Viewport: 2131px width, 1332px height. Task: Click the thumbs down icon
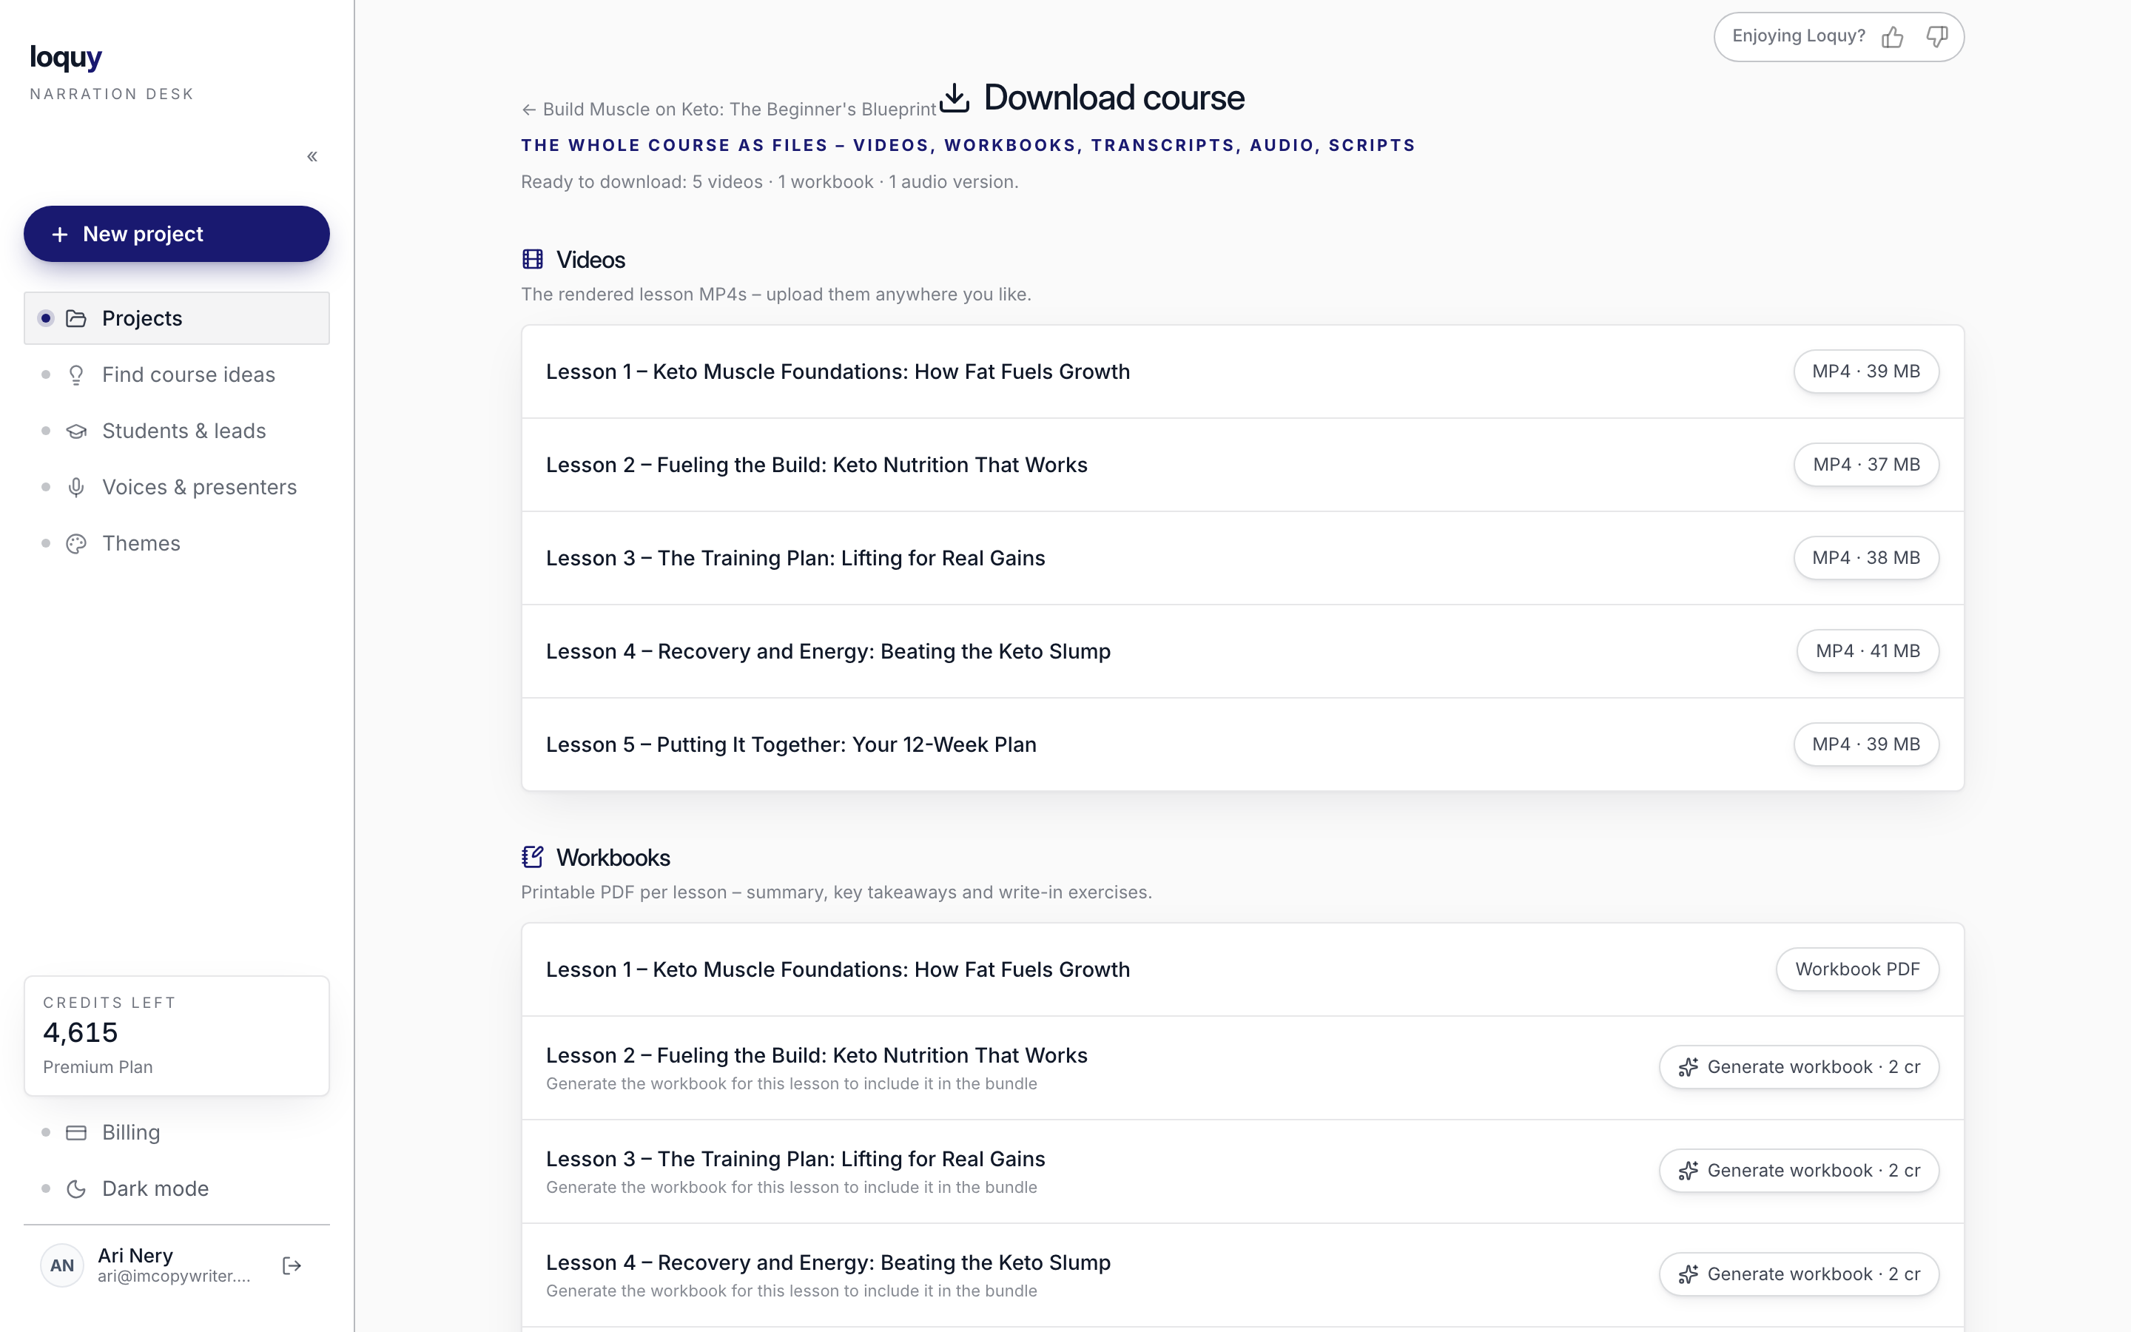pyautogui.click(x=1936, y=37)
